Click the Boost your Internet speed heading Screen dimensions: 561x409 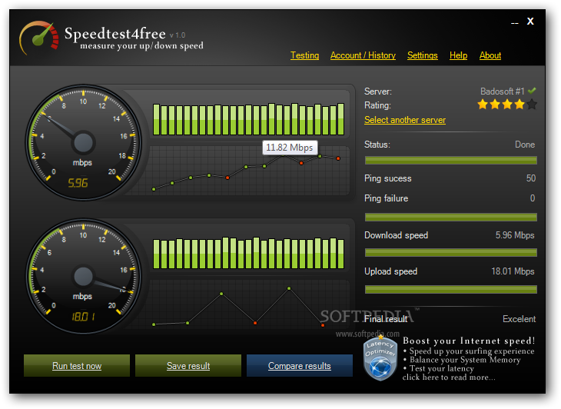[x=469, y=341]
